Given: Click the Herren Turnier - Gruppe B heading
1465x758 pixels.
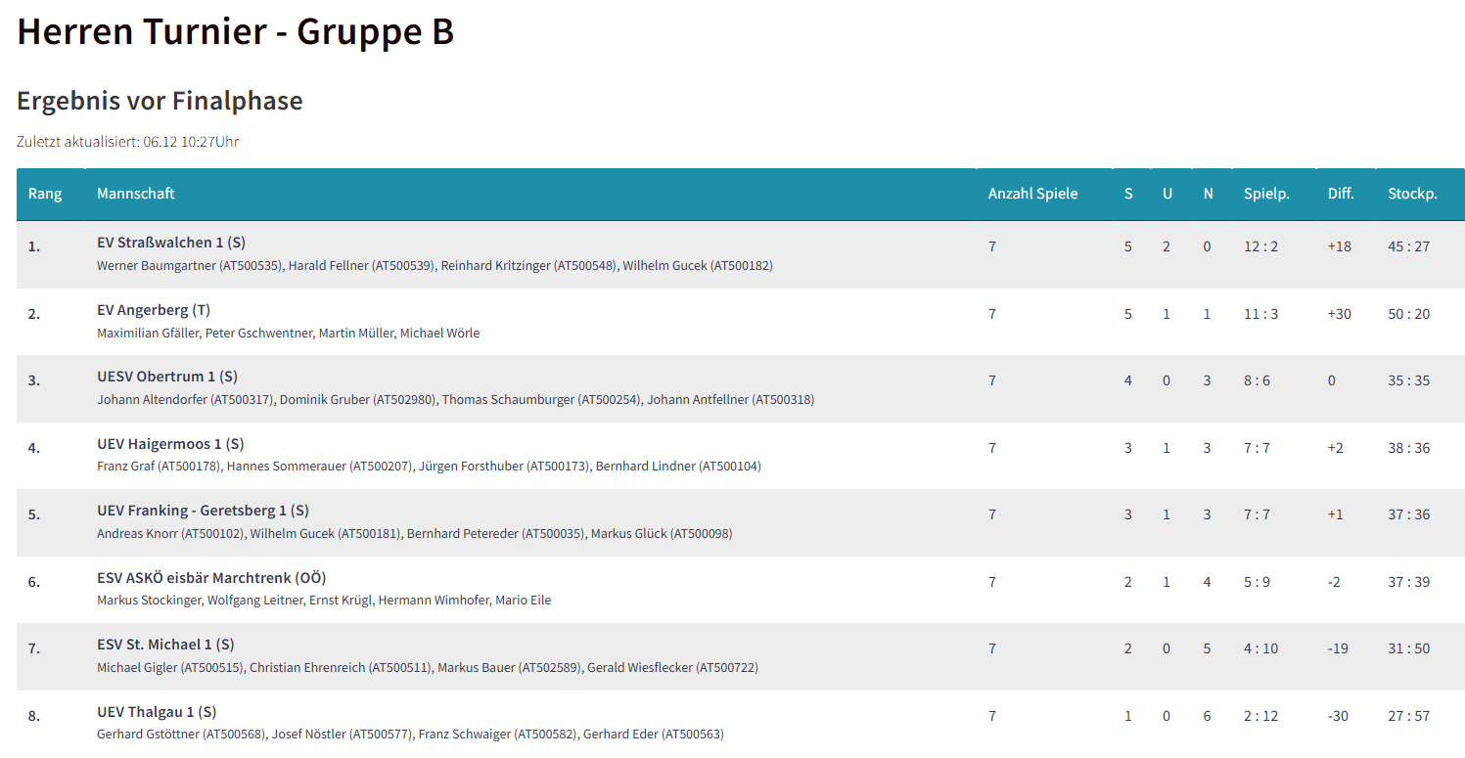Looking at the screenshot, I should tap(236, 31).
